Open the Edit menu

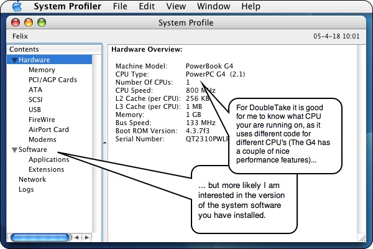[x=147, y=6]
